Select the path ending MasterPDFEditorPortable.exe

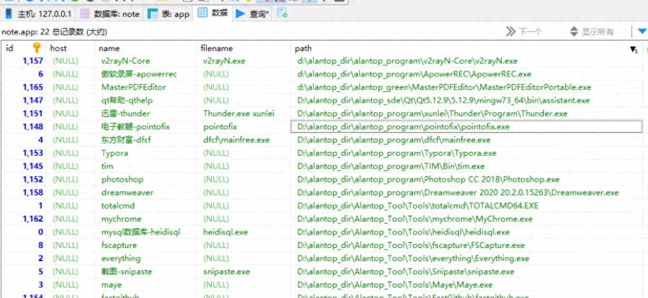tap(444, 87)
